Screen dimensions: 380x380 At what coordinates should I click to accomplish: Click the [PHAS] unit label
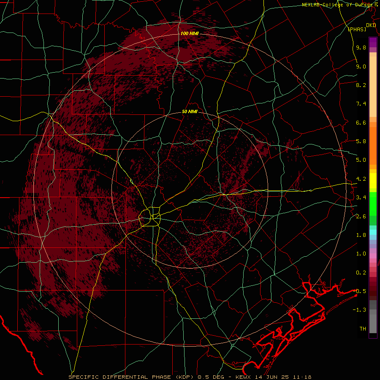357,30
